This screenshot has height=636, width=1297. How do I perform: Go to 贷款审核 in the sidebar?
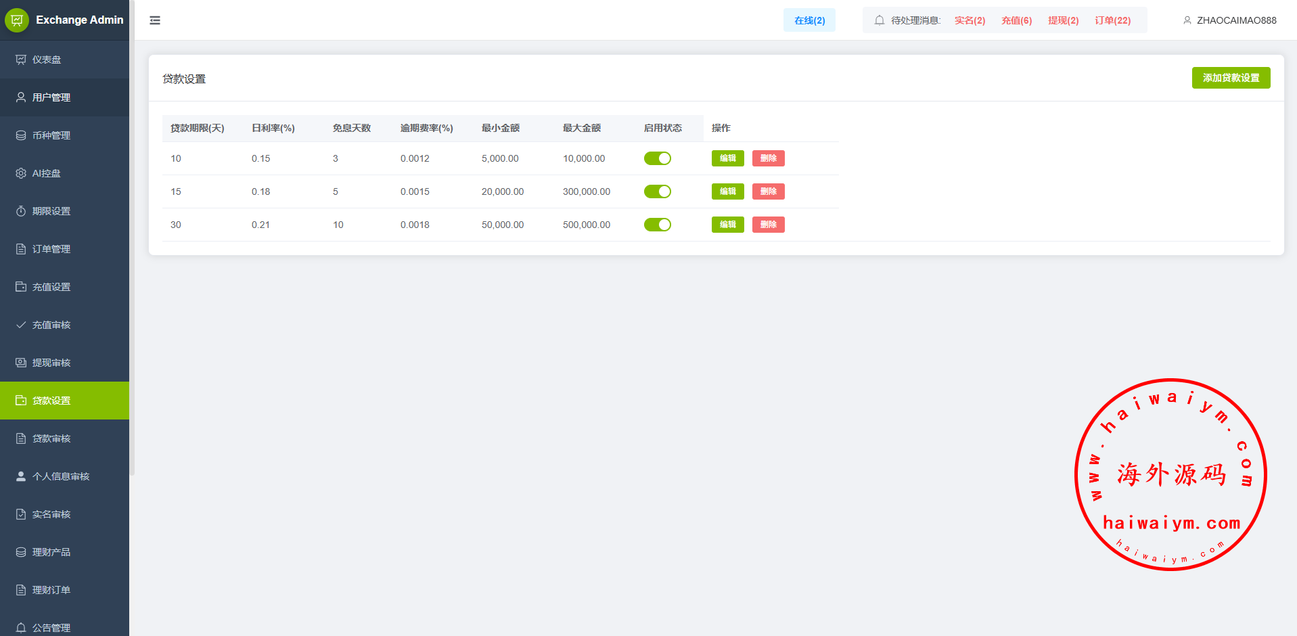[51, 438]
